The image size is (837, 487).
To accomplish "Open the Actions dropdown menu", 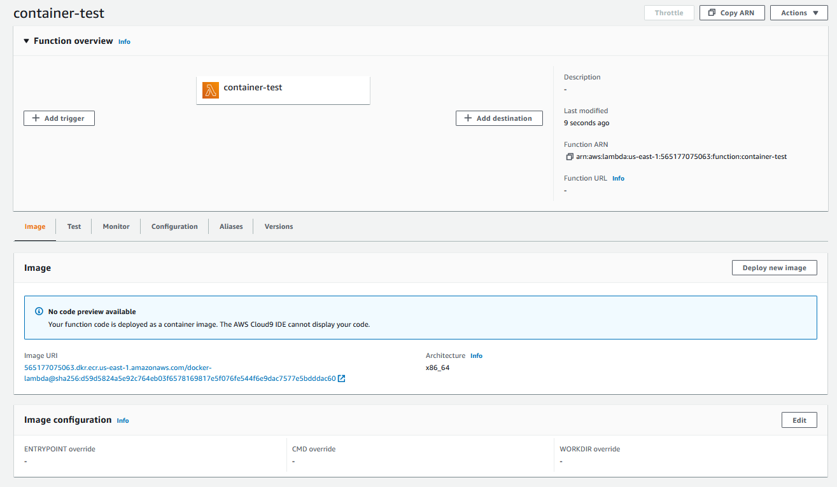I will [799, 13].
